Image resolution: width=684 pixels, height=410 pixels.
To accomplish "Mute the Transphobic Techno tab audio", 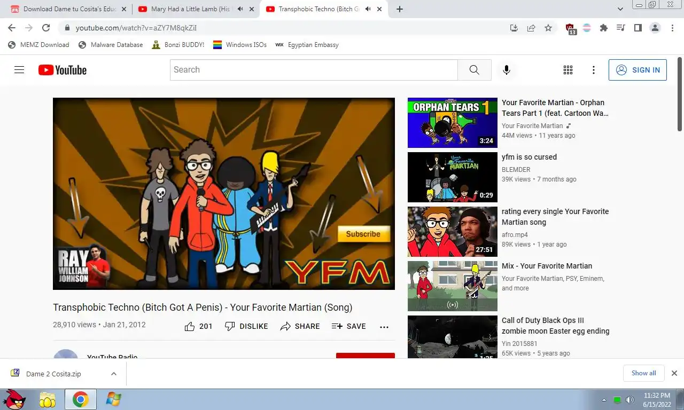I will 368,9.
